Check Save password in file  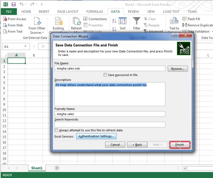coord(105,75)
